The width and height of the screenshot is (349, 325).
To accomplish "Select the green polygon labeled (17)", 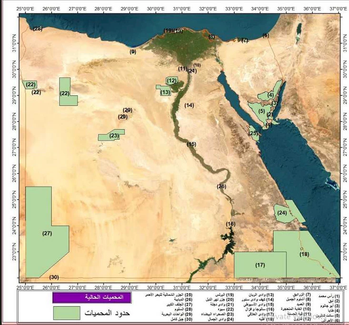I will click(x=260, y=265).
